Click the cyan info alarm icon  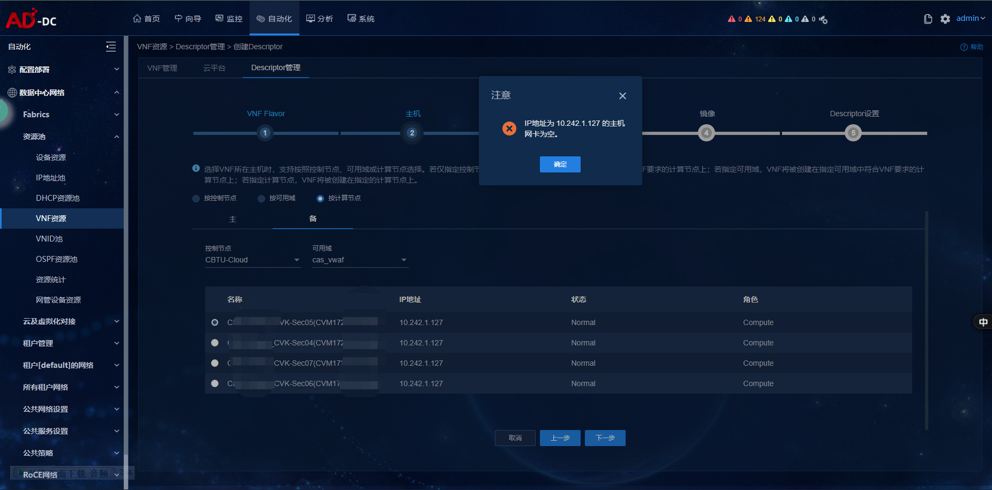[788, 19]
